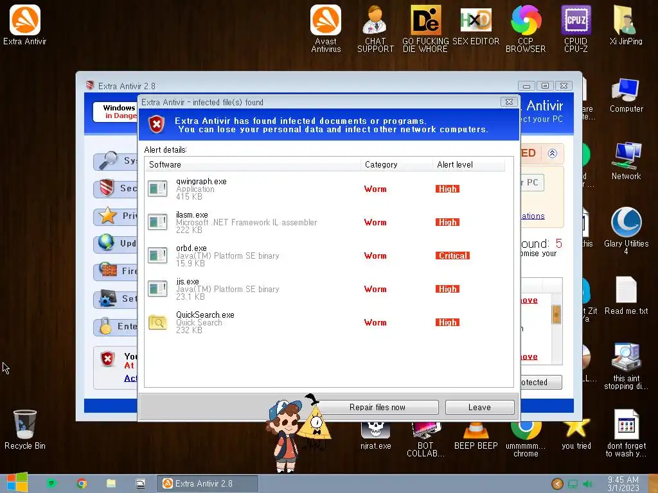Select the QuickSearch.exe folder icon in list
The height and width of the screenshot is (493, 658).
pyautogui.click(x=158, y=322)
